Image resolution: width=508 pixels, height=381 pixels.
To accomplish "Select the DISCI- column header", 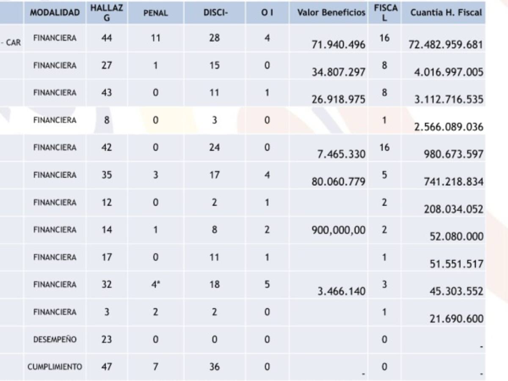I will coord(215,13).
